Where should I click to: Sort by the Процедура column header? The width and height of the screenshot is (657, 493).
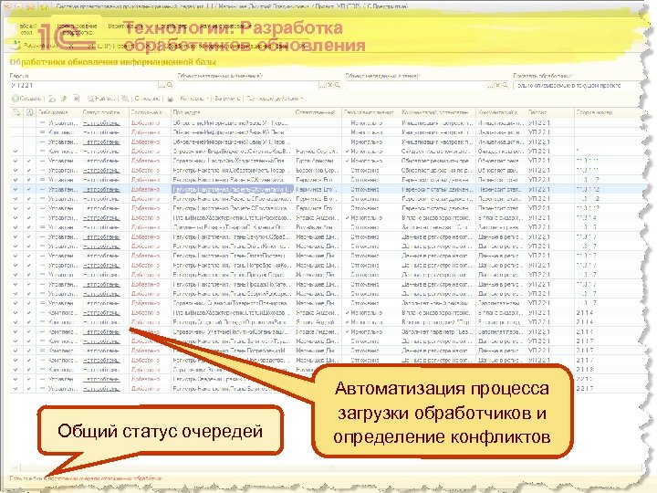click(x=232, y=112)
